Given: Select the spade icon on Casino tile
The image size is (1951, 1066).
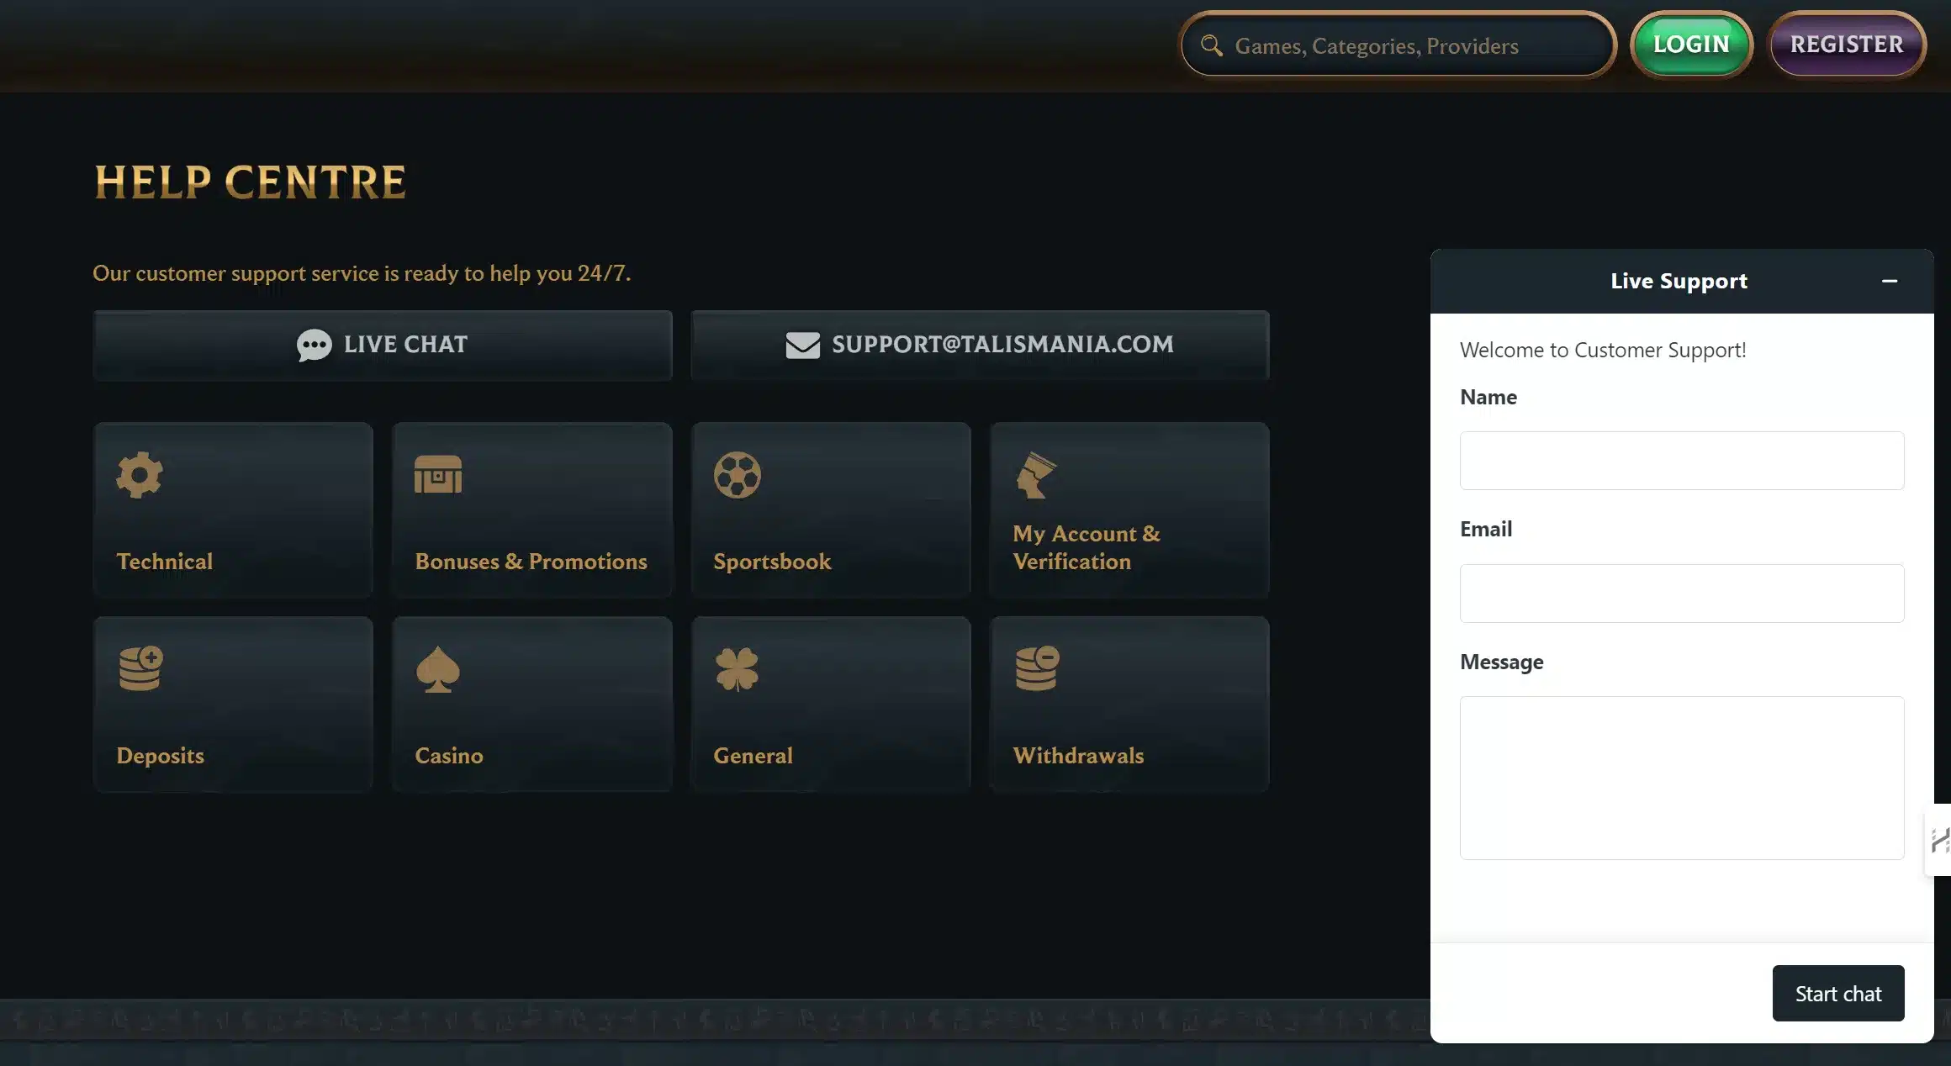Looking at the screenshot, I should [x=436, y=670].
